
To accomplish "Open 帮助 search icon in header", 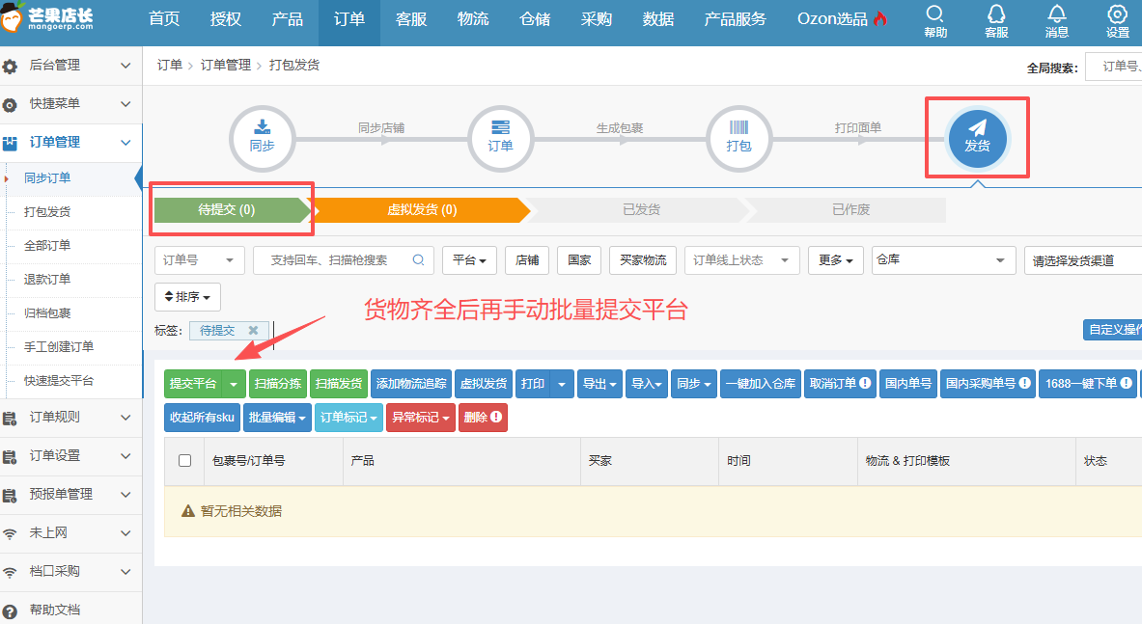I will pos(934,21).
